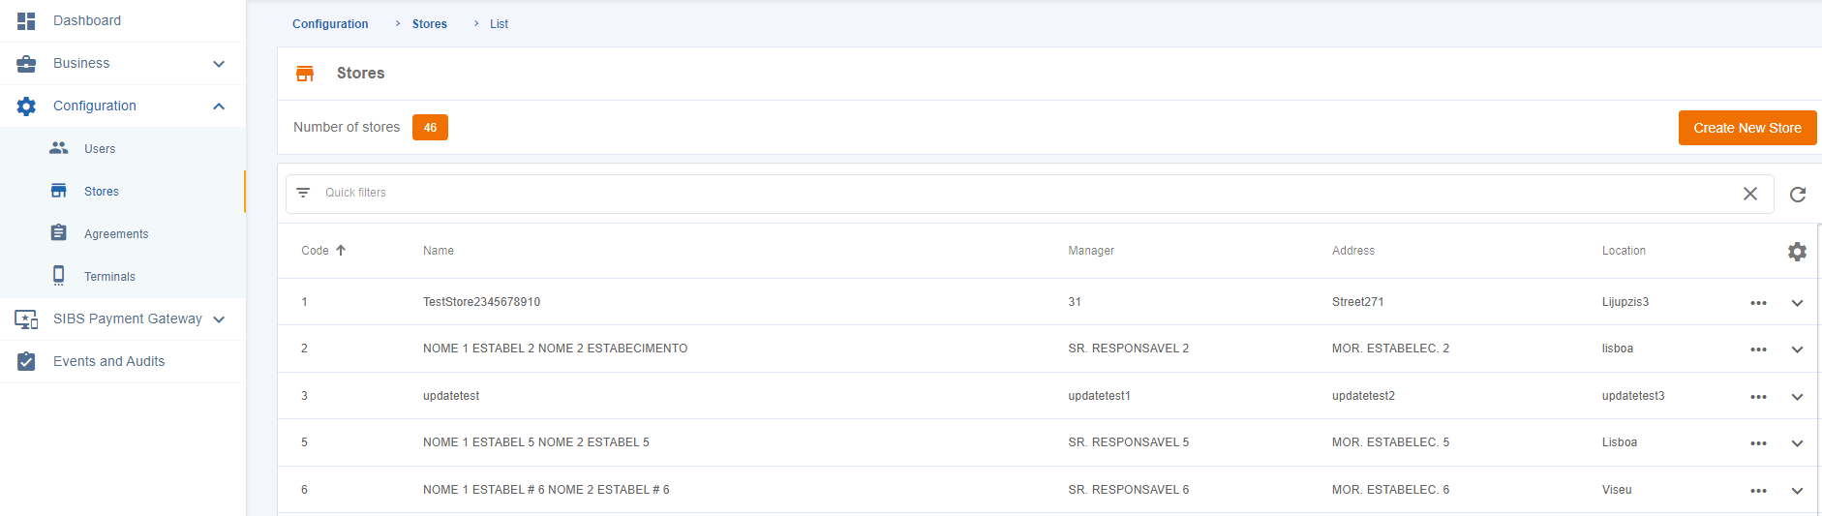This screenshot has height=516, width=1822.
Task: Clear quick filters with the X icon
Action: (1749, 194)
